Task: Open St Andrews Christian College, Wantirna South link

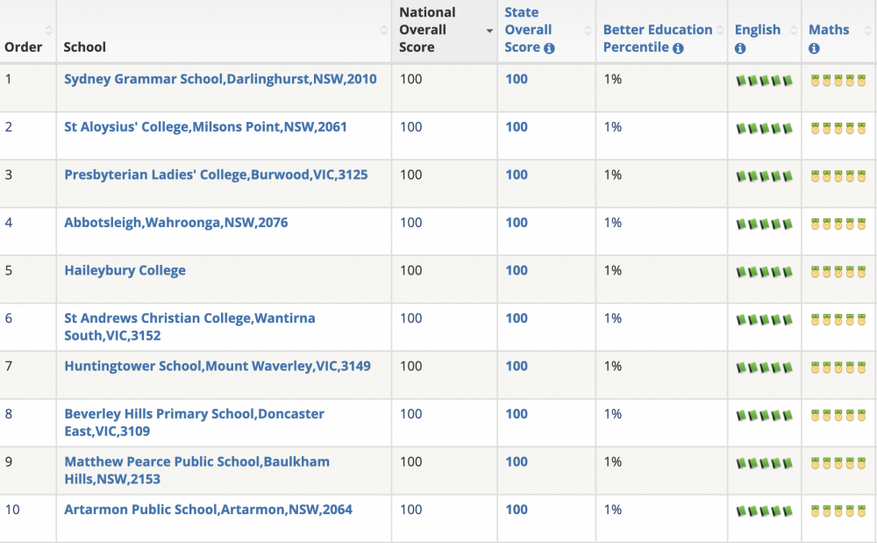Action: click(189, 326)
